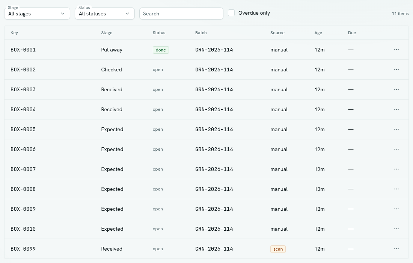This screenshot has width=413, height=263.
Task: Click the Due column header
Action: [352, 33]
